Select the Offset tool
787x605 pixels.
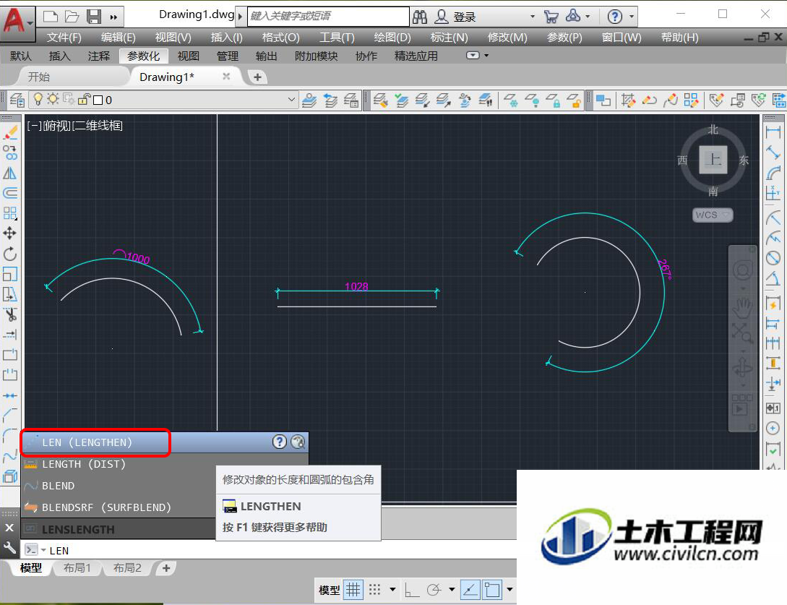(10, 193)
